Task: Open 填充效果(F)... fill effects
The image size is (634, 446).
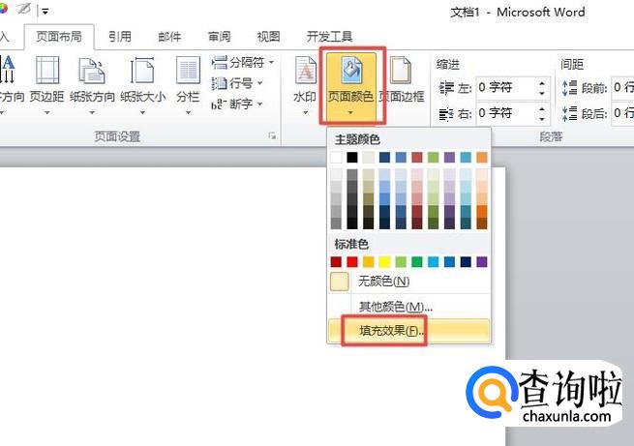Action: pyautogui.click(x=409, y=331)
